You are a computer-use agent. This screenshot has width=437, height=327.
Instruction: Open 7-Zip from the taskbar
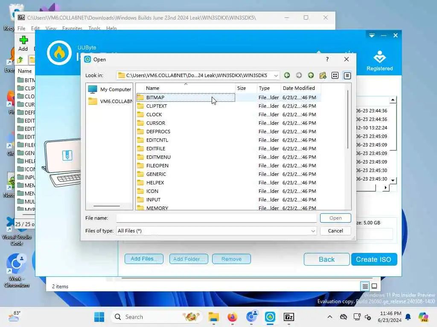click(x=289, y=317)
